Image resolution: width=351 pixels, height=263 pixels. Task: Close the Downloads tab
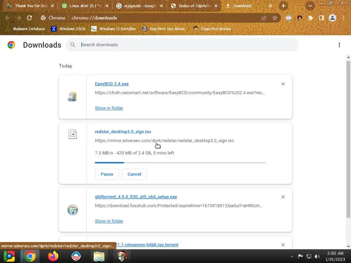coord(270,6)
